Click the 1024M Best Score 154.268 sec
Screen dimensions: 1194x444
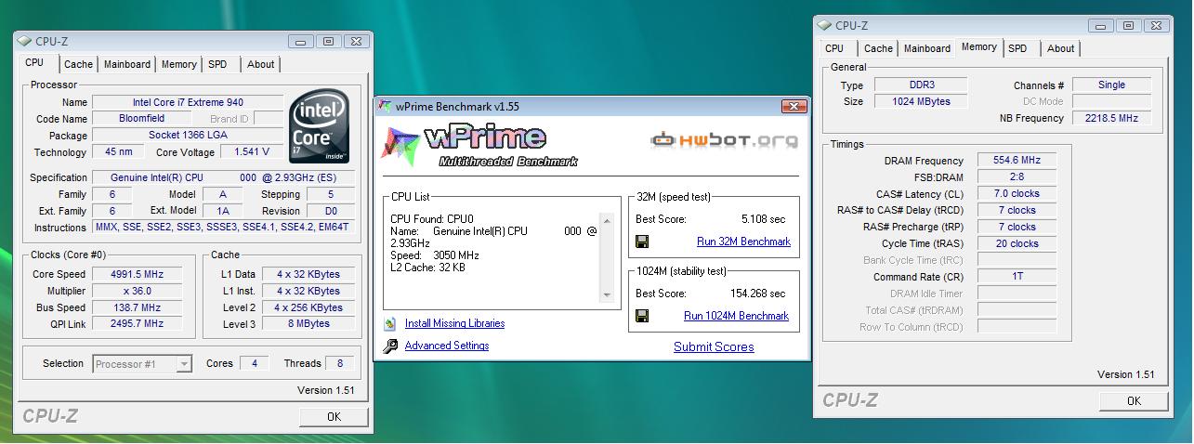pos(757,294)
